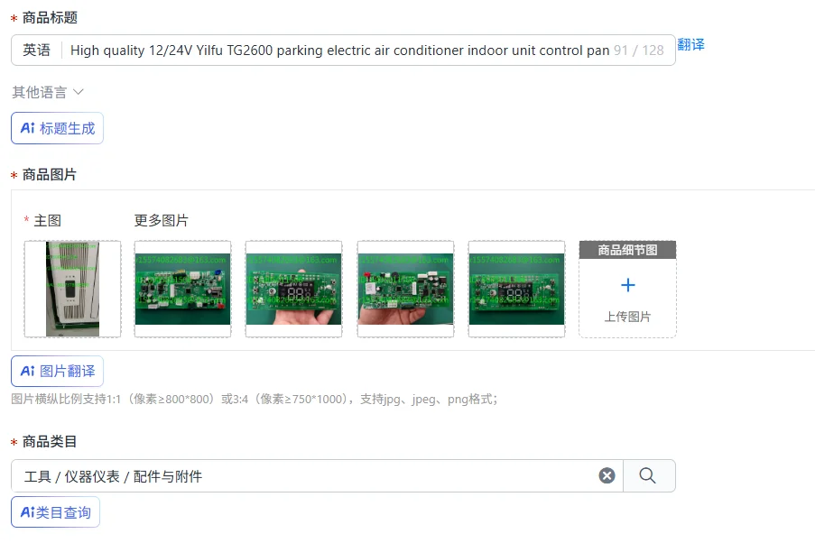The height and width of the screenshot is (543, 815).
Task: Click the 91 / 128 character counter
Action: pyautogui.click(x=639, y=51)
